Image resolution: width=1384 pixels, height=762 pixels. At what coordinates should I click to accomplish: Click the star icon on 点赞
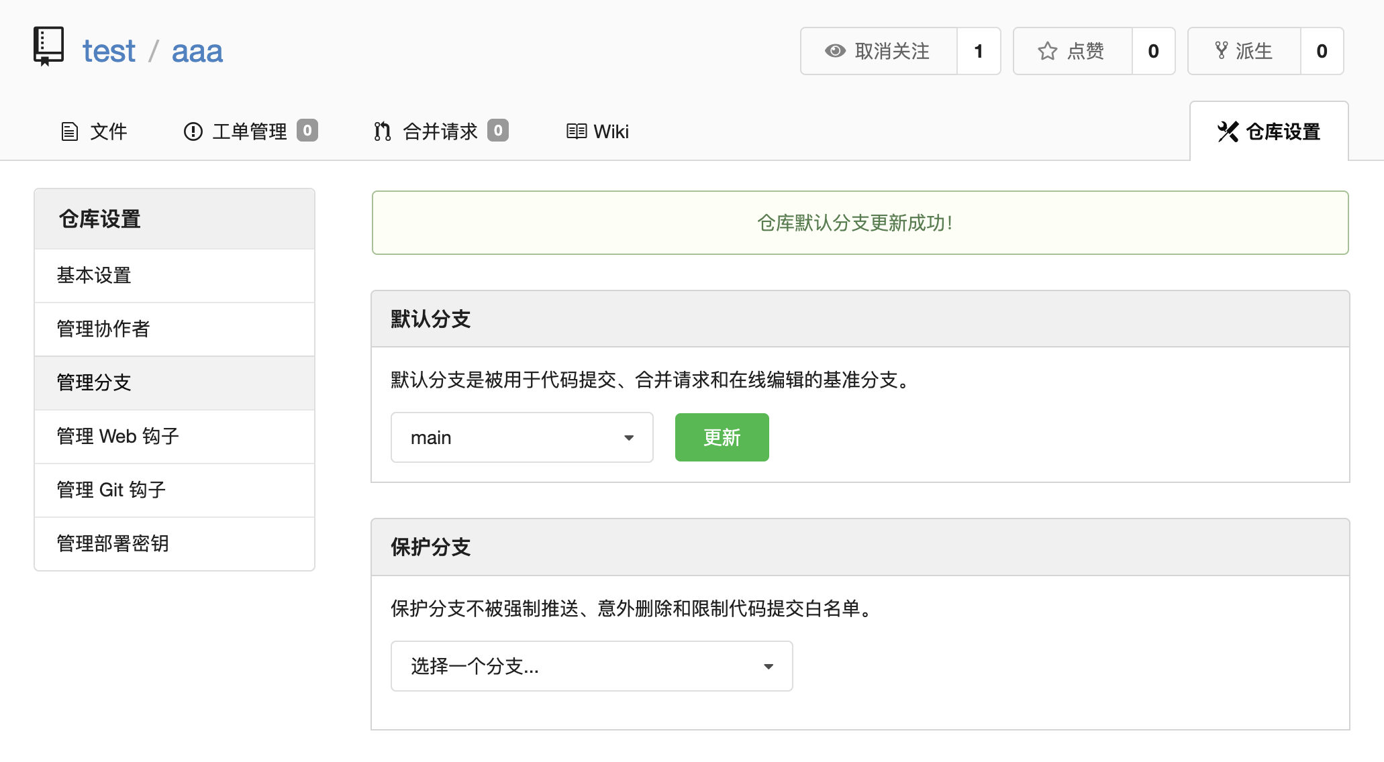tap(1047, 51)
